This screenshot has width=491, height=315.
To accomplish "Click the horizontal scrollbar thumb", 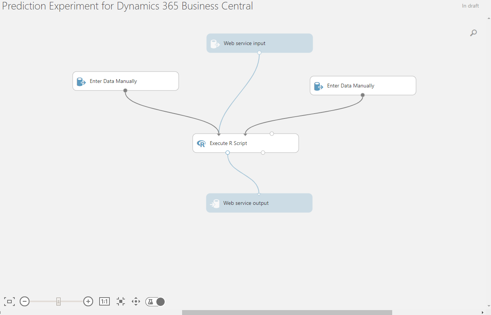I will [x=287, y=312].
